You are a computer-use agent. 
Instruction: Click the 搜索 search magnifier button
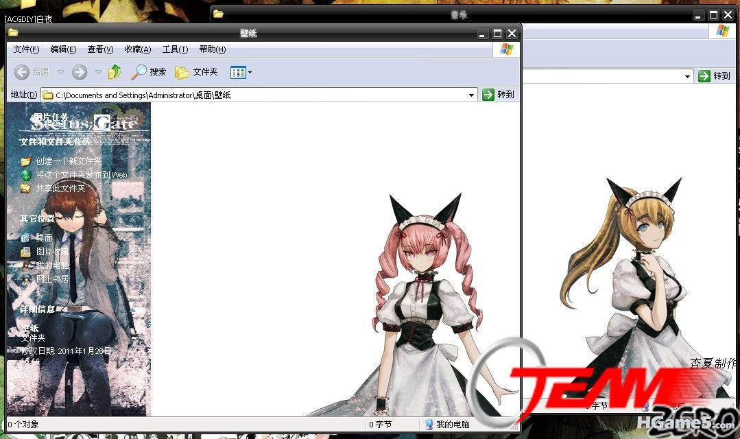click(148, 72)
